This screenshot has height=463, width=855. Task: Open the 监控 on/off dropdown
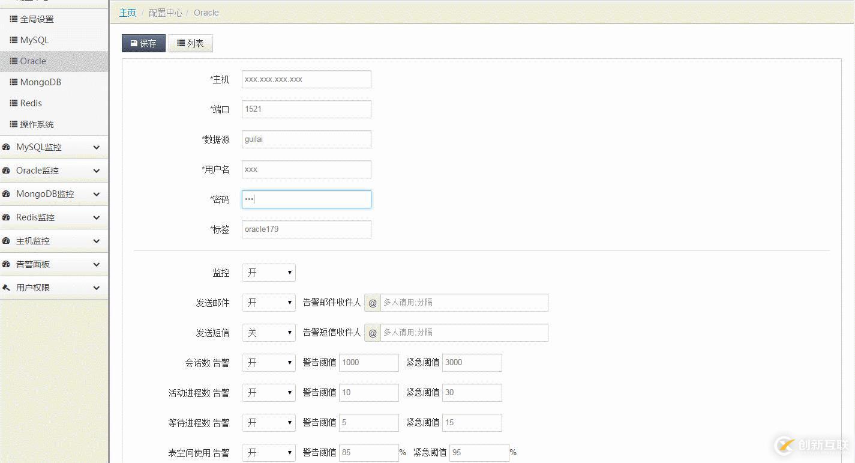[x=268, y=273]
